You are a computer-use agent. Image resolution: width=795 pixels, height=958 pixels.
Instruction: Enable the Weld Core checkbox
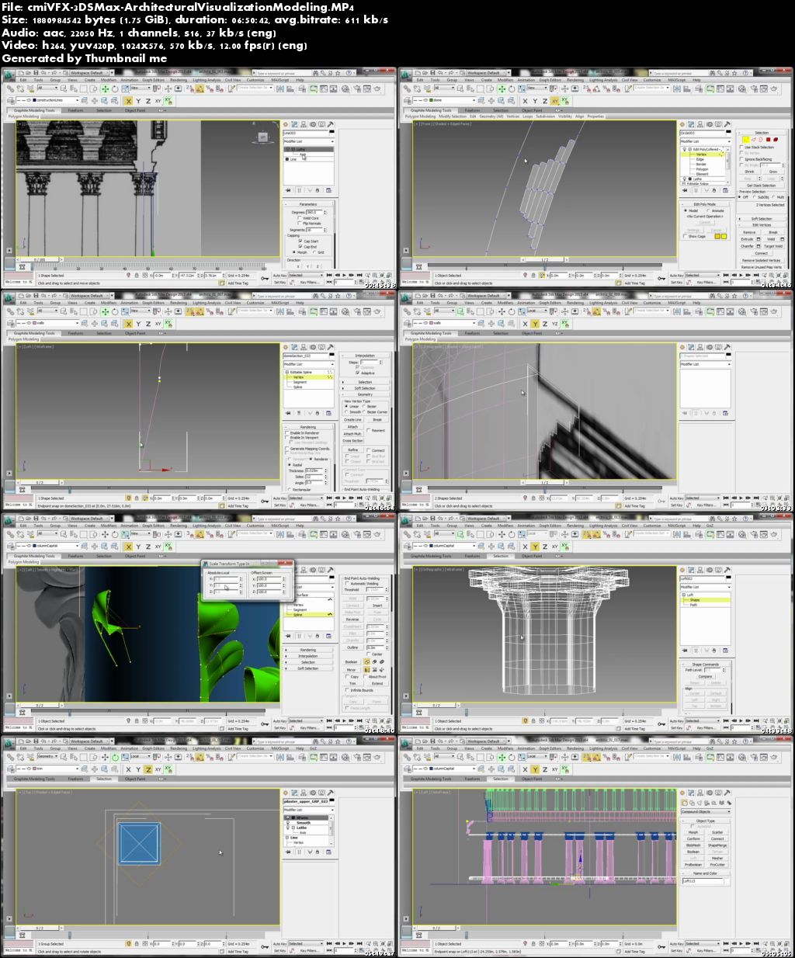point(300,218)
